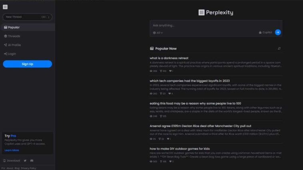The image size is (303, 170).
Task: Open the Twitter icon link
Action: coord(25,160)
